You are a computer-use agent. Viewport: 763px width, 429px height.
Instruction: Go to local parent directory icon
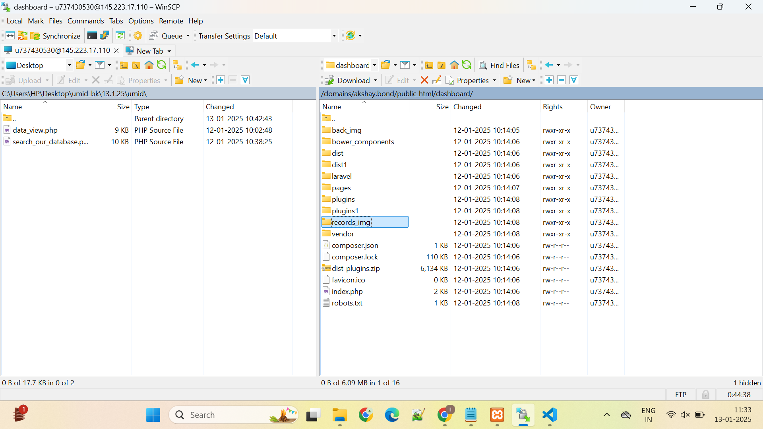(x=124, y=65)
